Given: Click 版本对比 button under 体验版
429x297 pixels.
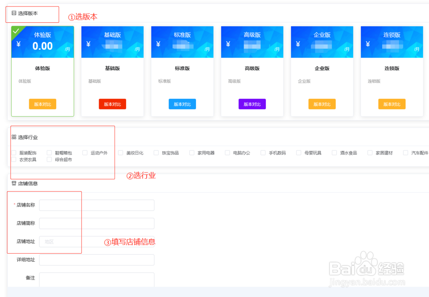Looking at the screenshot, I should tap(42, 104).
